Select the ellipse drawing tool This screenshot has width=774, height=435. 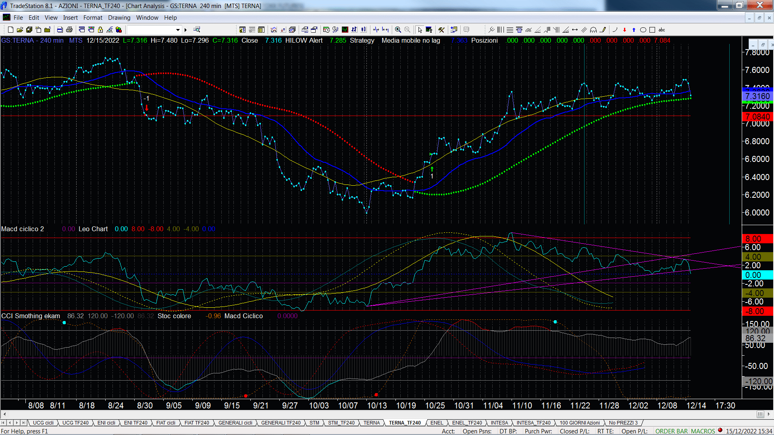point(643,30)
